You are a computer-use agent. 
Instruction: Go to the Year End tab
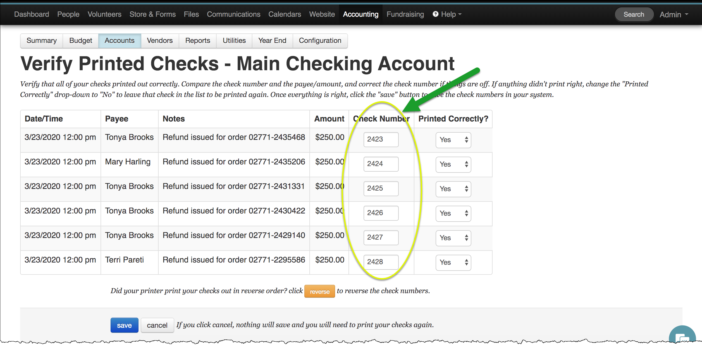[272, 41]
